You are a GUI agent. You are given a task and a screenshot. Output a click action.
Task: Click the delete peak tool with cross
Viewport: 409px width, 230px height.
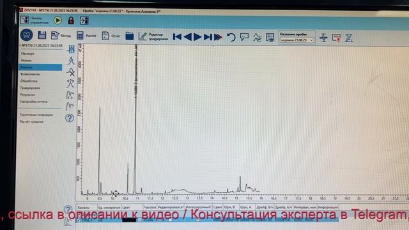pos(71,72)
